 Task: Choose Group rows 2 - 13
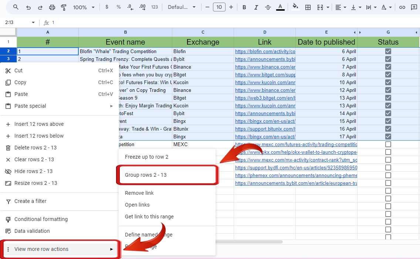click(167, 175)
